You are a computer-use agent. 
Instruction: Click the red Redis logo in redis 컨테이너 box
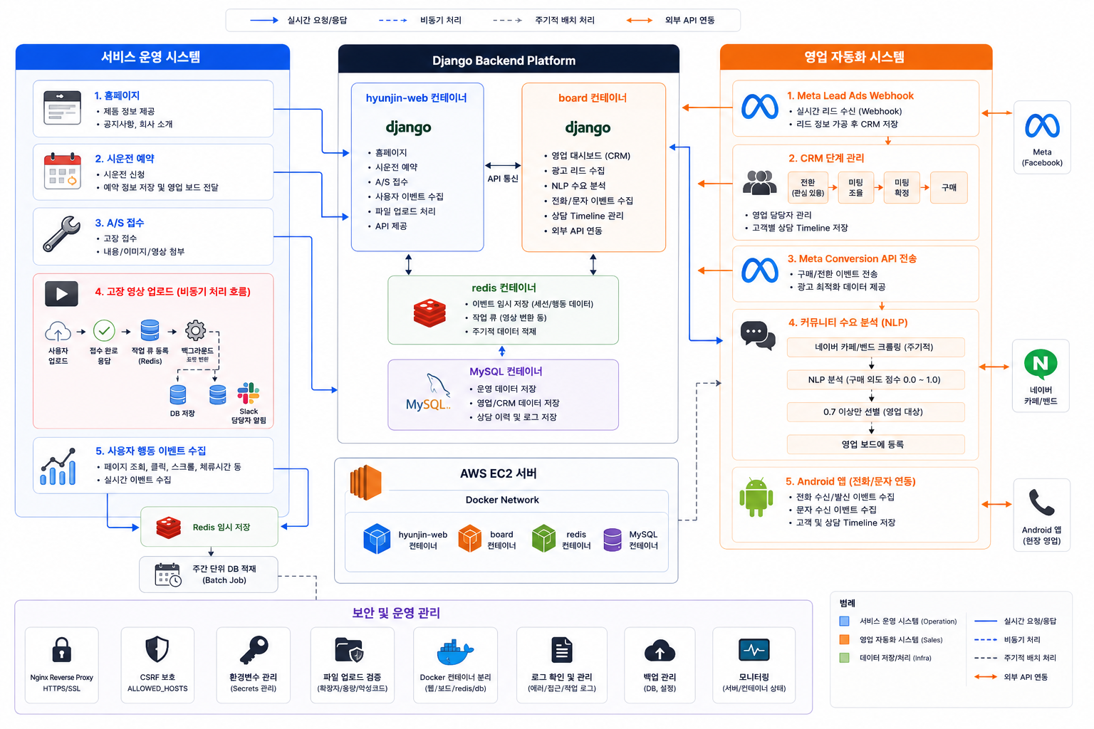[429, 312]
